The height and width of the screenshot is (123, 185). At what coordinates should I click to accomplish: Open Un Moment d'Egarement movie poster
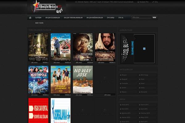[x=61, y=80]
